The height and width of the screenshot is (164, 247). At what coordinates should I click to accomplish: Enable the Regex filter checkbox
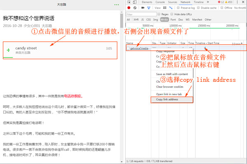[x=159, y=14]
